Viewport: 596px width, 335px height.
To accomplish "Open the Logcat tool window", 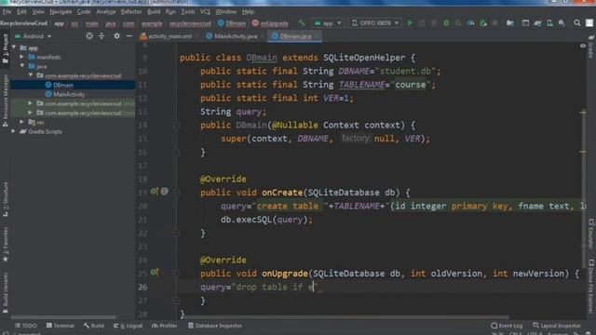I will pyautogui.click(x=129, y=326).
